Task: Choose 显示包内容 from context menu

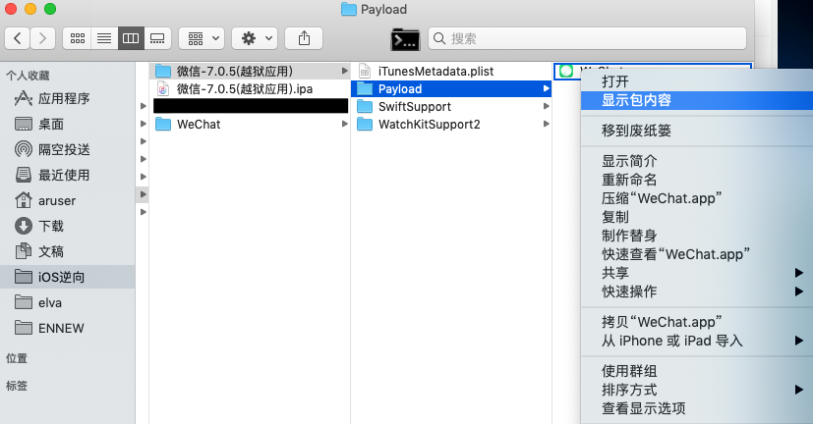Action: coord(697,100)
